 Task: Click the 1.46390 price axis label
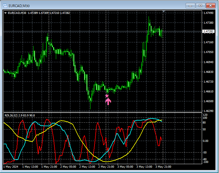click(208, 111)
